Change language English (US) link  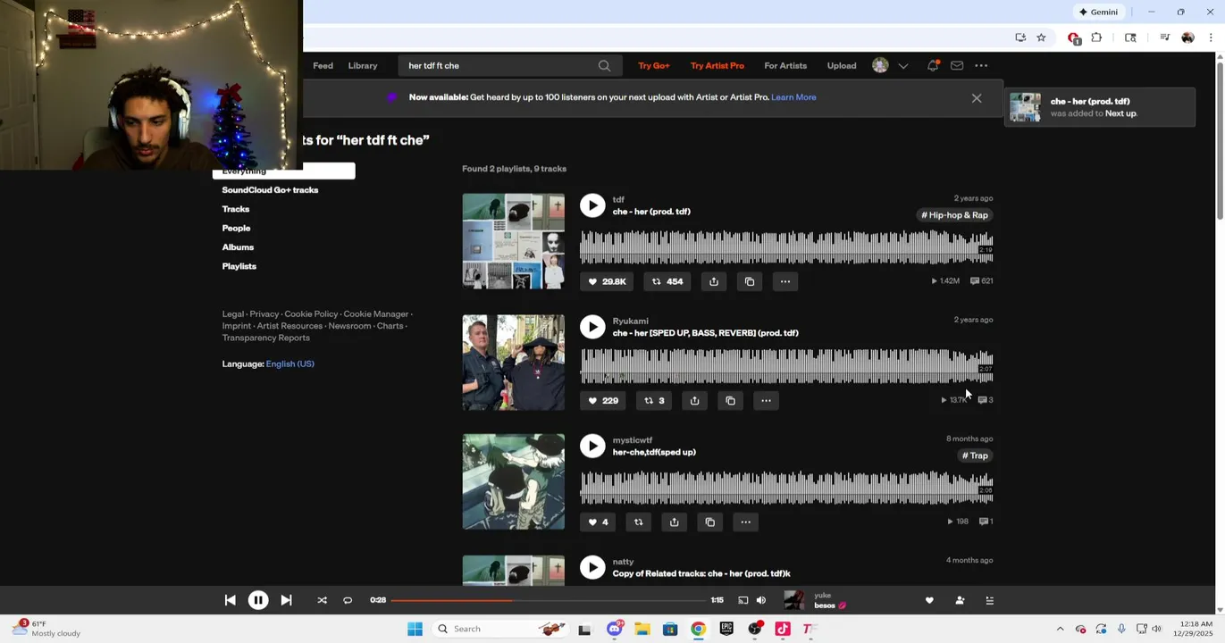(289, 363)
